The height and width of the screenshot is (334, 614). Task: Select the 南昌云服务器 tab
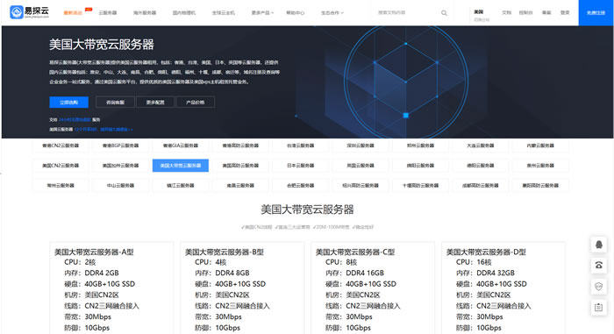pyautogui.click(x=240, y=186)
